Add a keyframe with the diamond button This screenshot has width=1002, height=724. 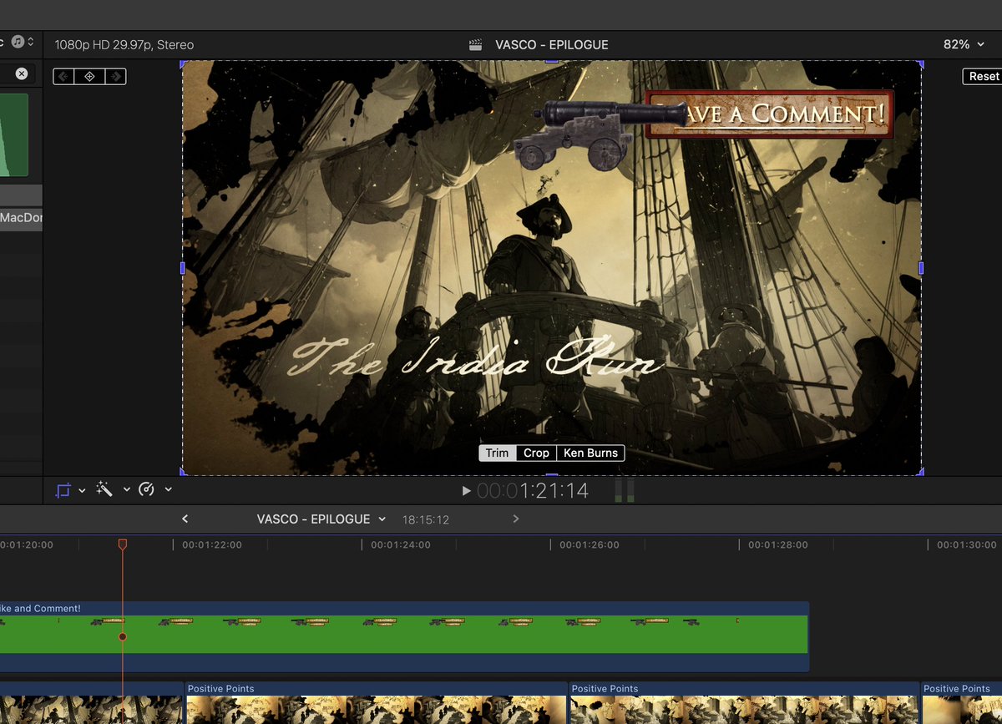point(89,76)
